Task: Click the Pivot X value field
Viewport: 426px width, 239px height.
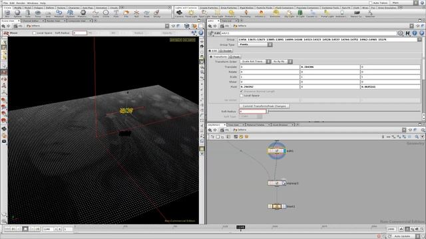Action: coord(270,87)
